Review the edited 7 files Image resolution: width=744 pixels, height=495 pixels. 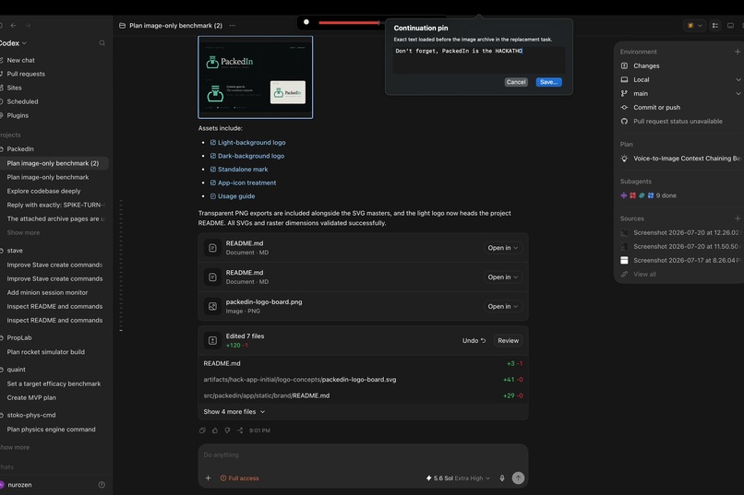[x=509, y=340]
